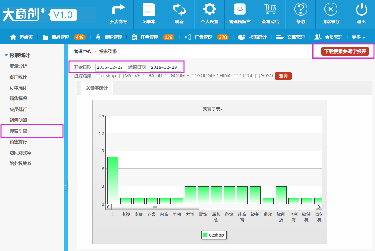The height and width of the screenshot is (251, 375).
Task: Open 访问购买率 in sidebar
Action: point(21,152)
